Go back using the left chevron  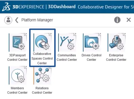pyautogui.click(x=17, y=20)
